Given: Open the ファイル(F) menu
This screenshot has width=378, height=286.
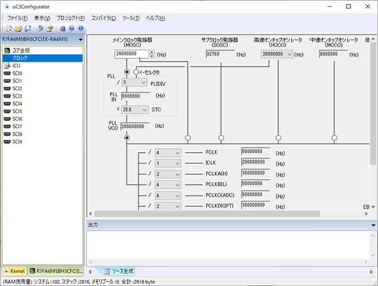Looking at the screenshot, I should pyautogui.click(x=17, y=18).
